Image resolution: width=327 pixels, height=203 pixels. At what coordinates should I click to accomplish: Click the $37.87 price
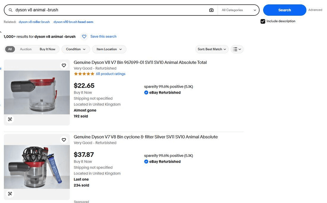84,155
